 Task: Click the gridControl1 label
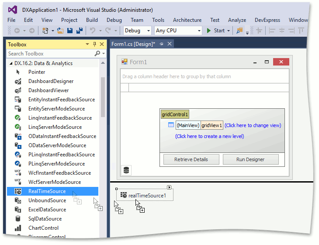(x=175, y=114)
